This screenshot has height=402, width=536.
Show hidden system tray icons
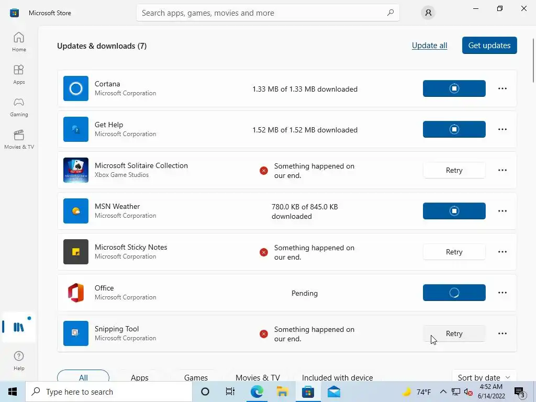[x=443, y=392]
